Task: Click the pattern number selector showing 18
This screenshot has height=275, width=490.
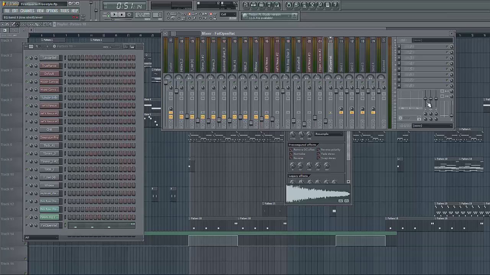Action: click(x=157, y=15)
